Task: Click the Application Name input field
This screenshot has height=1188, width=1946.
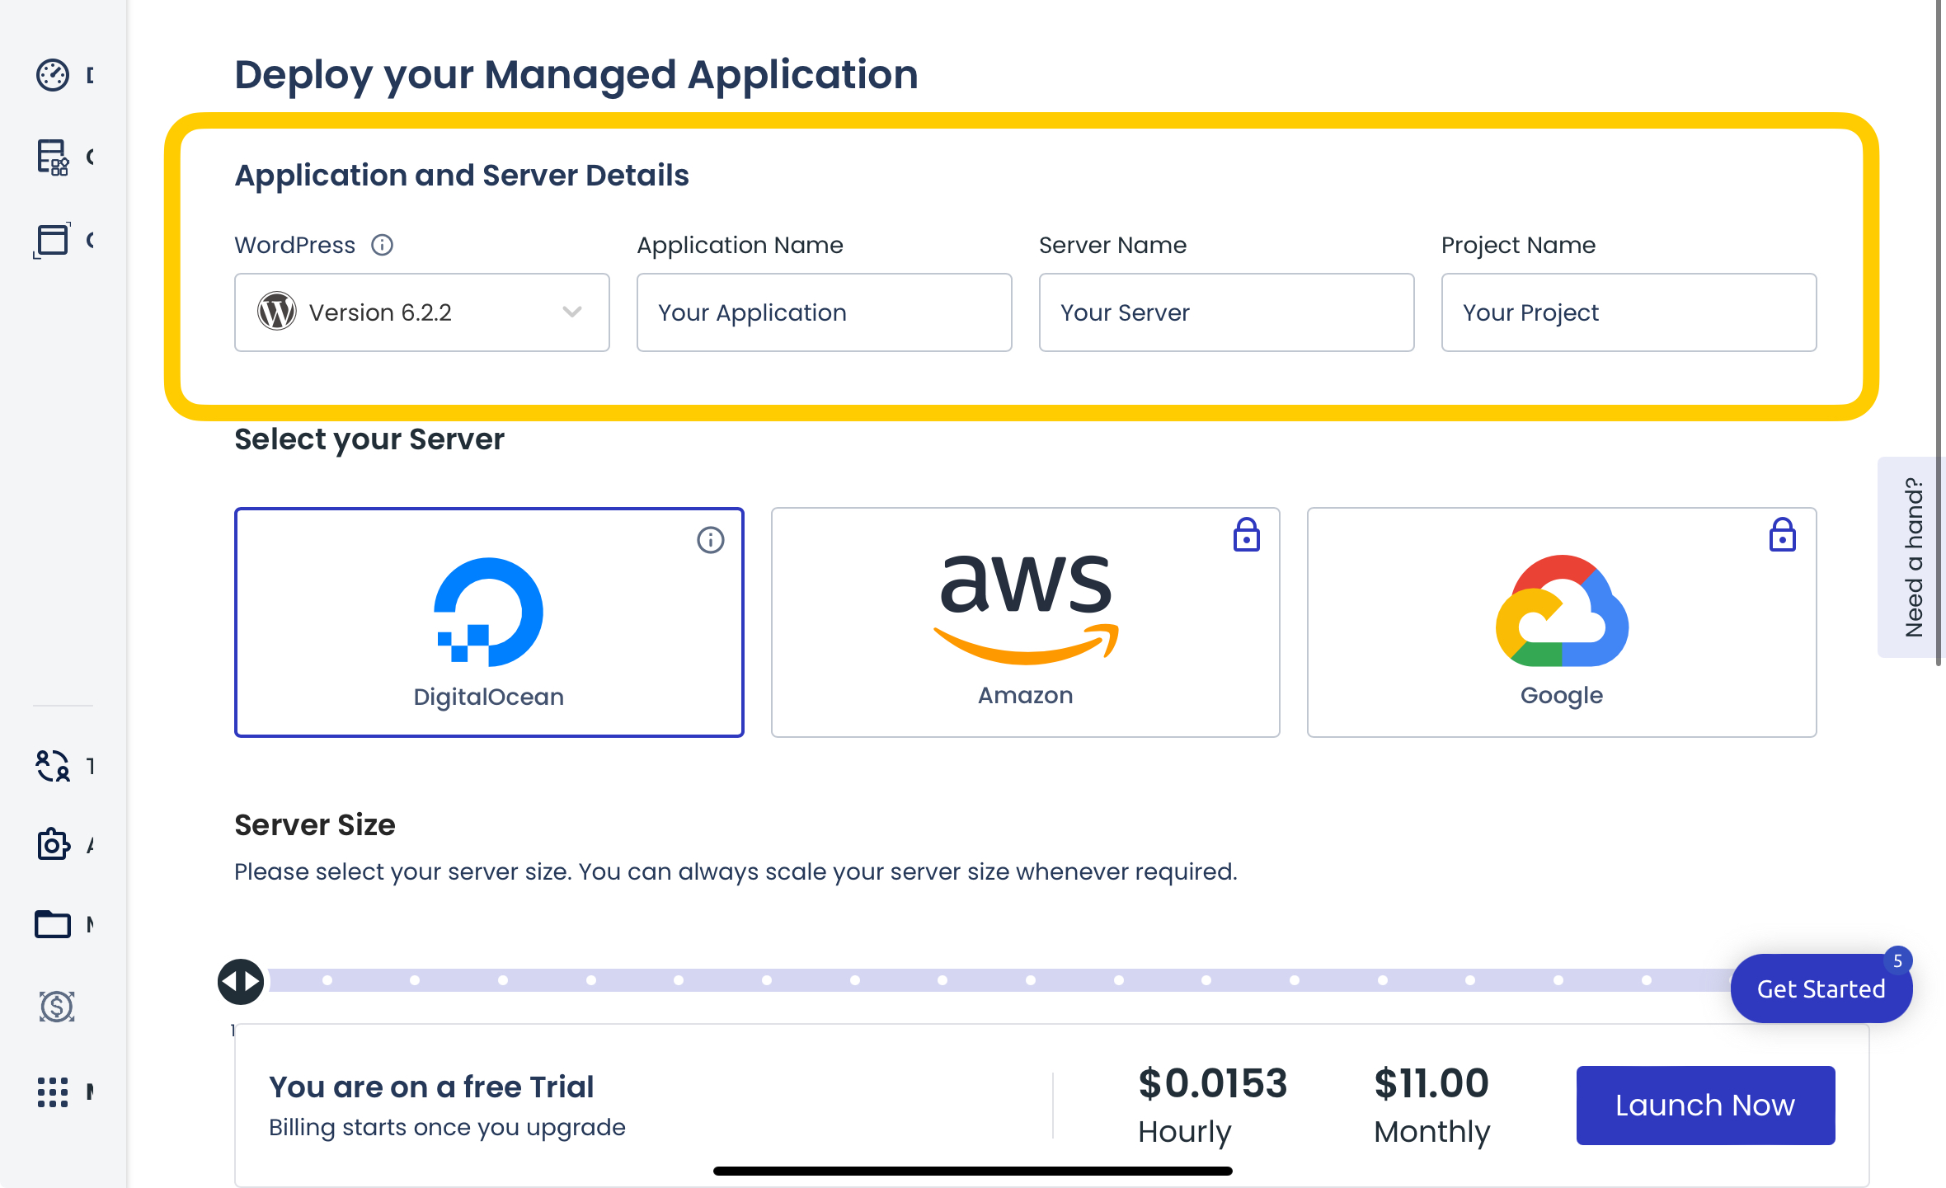Action: tap(825, 312)
